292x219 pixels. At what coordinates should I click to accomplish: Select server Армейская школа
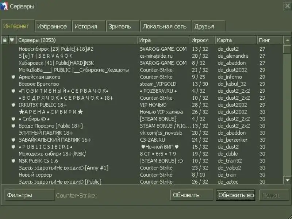tap(142, 77)
